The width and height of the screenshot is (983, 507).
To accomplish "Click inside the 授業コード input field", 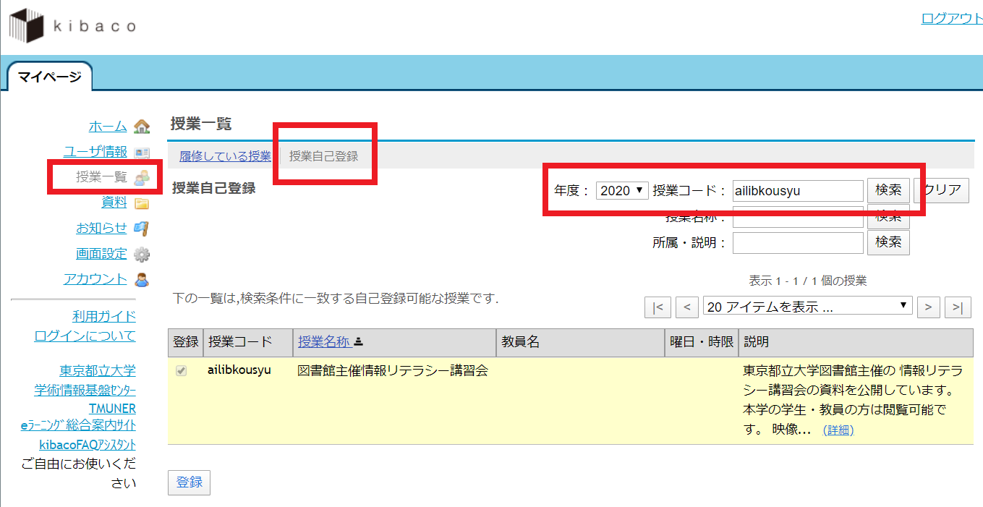I will tap(797, 191).
